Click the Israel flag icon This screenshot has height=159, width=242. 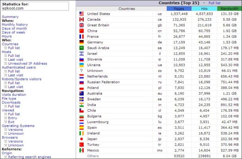point(82,53)
